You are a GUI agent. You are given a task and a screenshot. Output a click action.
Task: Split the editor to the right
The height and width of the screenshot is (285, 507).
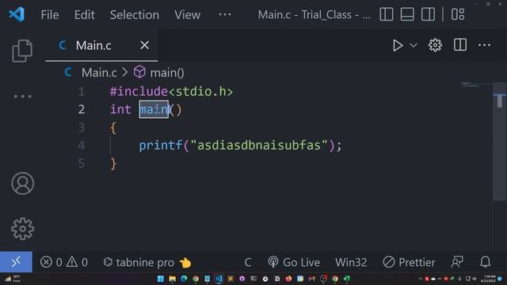tap(460, 45)
